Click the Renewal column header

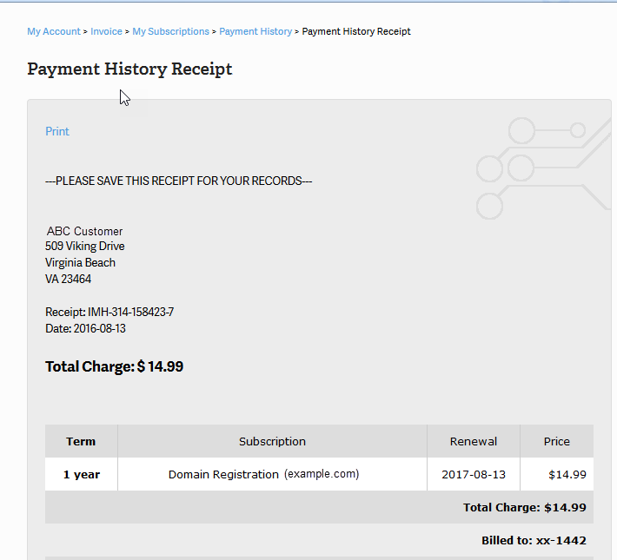pos(473,441)
